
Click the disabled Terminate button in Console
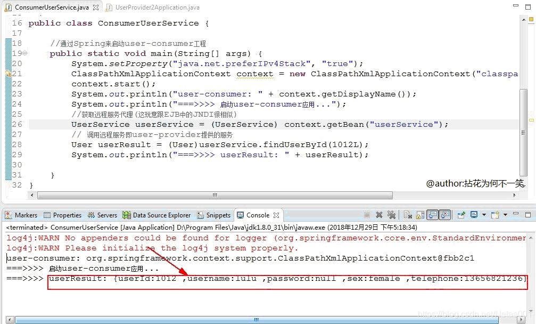coord(367,215)
